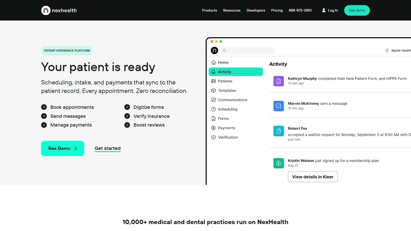Open Forms in the sidebar
The width and height of the screenshot is (411, 231).
236,119
